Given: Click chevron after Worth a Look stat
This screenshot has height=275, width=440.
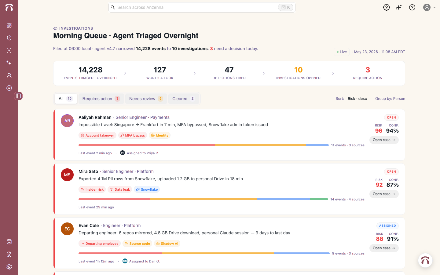Looking at the screenshot, I should click(195, 73).
